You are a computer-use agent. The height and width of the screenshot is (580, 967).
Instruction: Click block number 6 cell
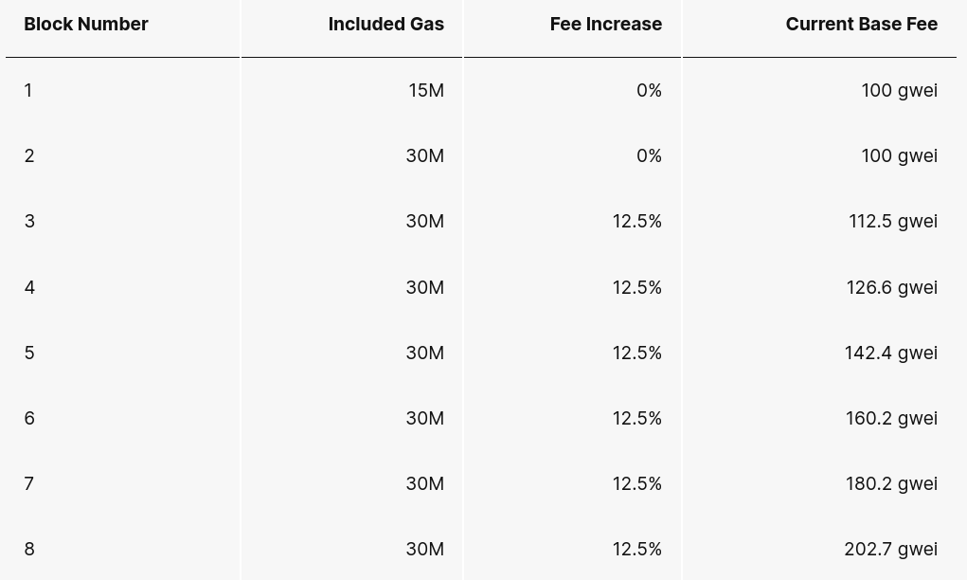tap(29, 418)
